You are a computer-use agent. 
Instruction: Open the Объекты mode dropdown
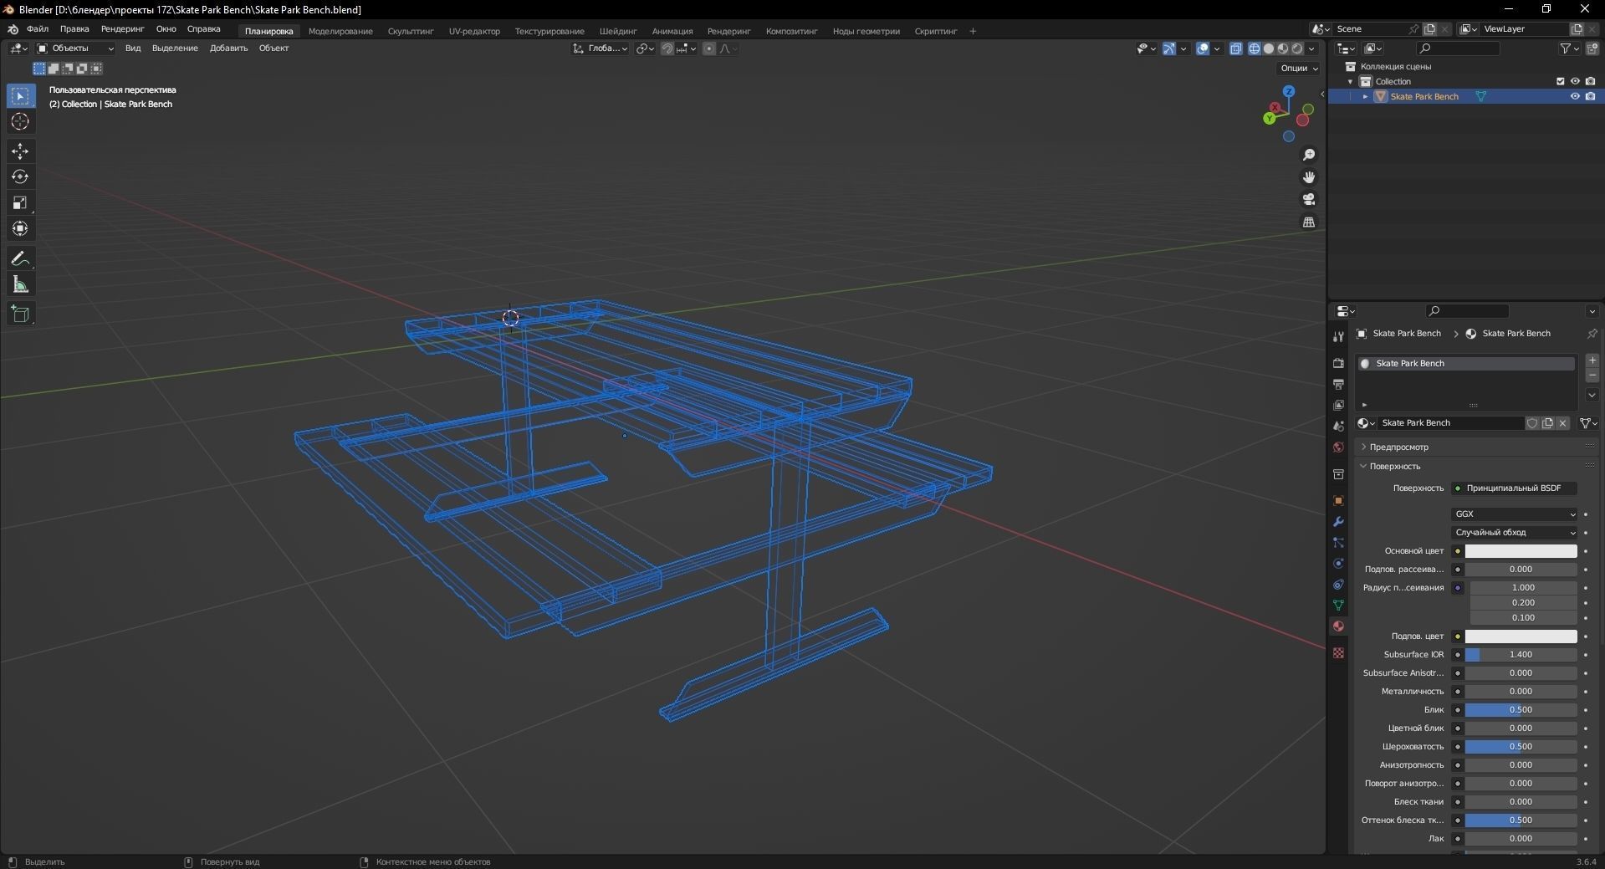(x=75, y=49)
